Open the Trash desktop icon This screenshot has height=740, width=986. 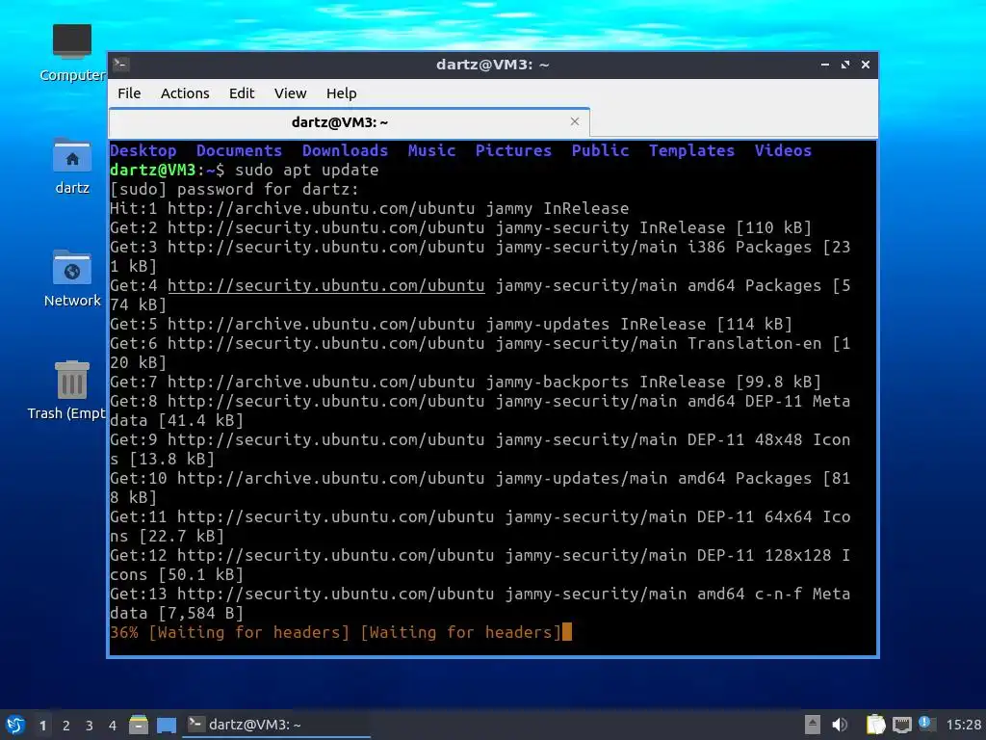click(66, 390)
